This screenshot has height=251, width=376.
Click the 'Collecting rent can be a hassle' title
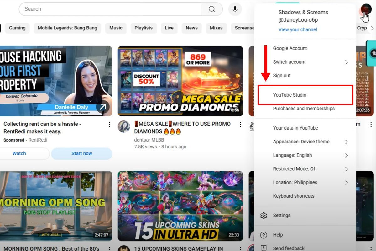pyautogui.click(x=42, y=128)
